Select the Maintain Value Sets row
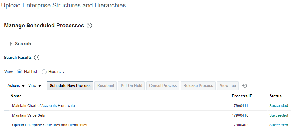The height and width of the screenshot is (131, 291). (x=148, y=115)
